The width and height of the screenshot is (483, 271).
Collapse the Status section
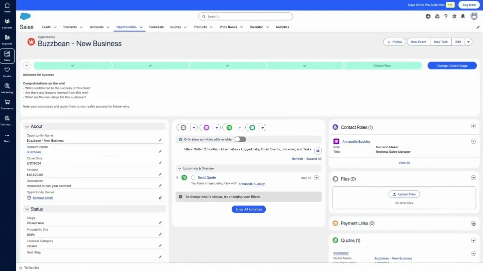click(x=27, y=209)
